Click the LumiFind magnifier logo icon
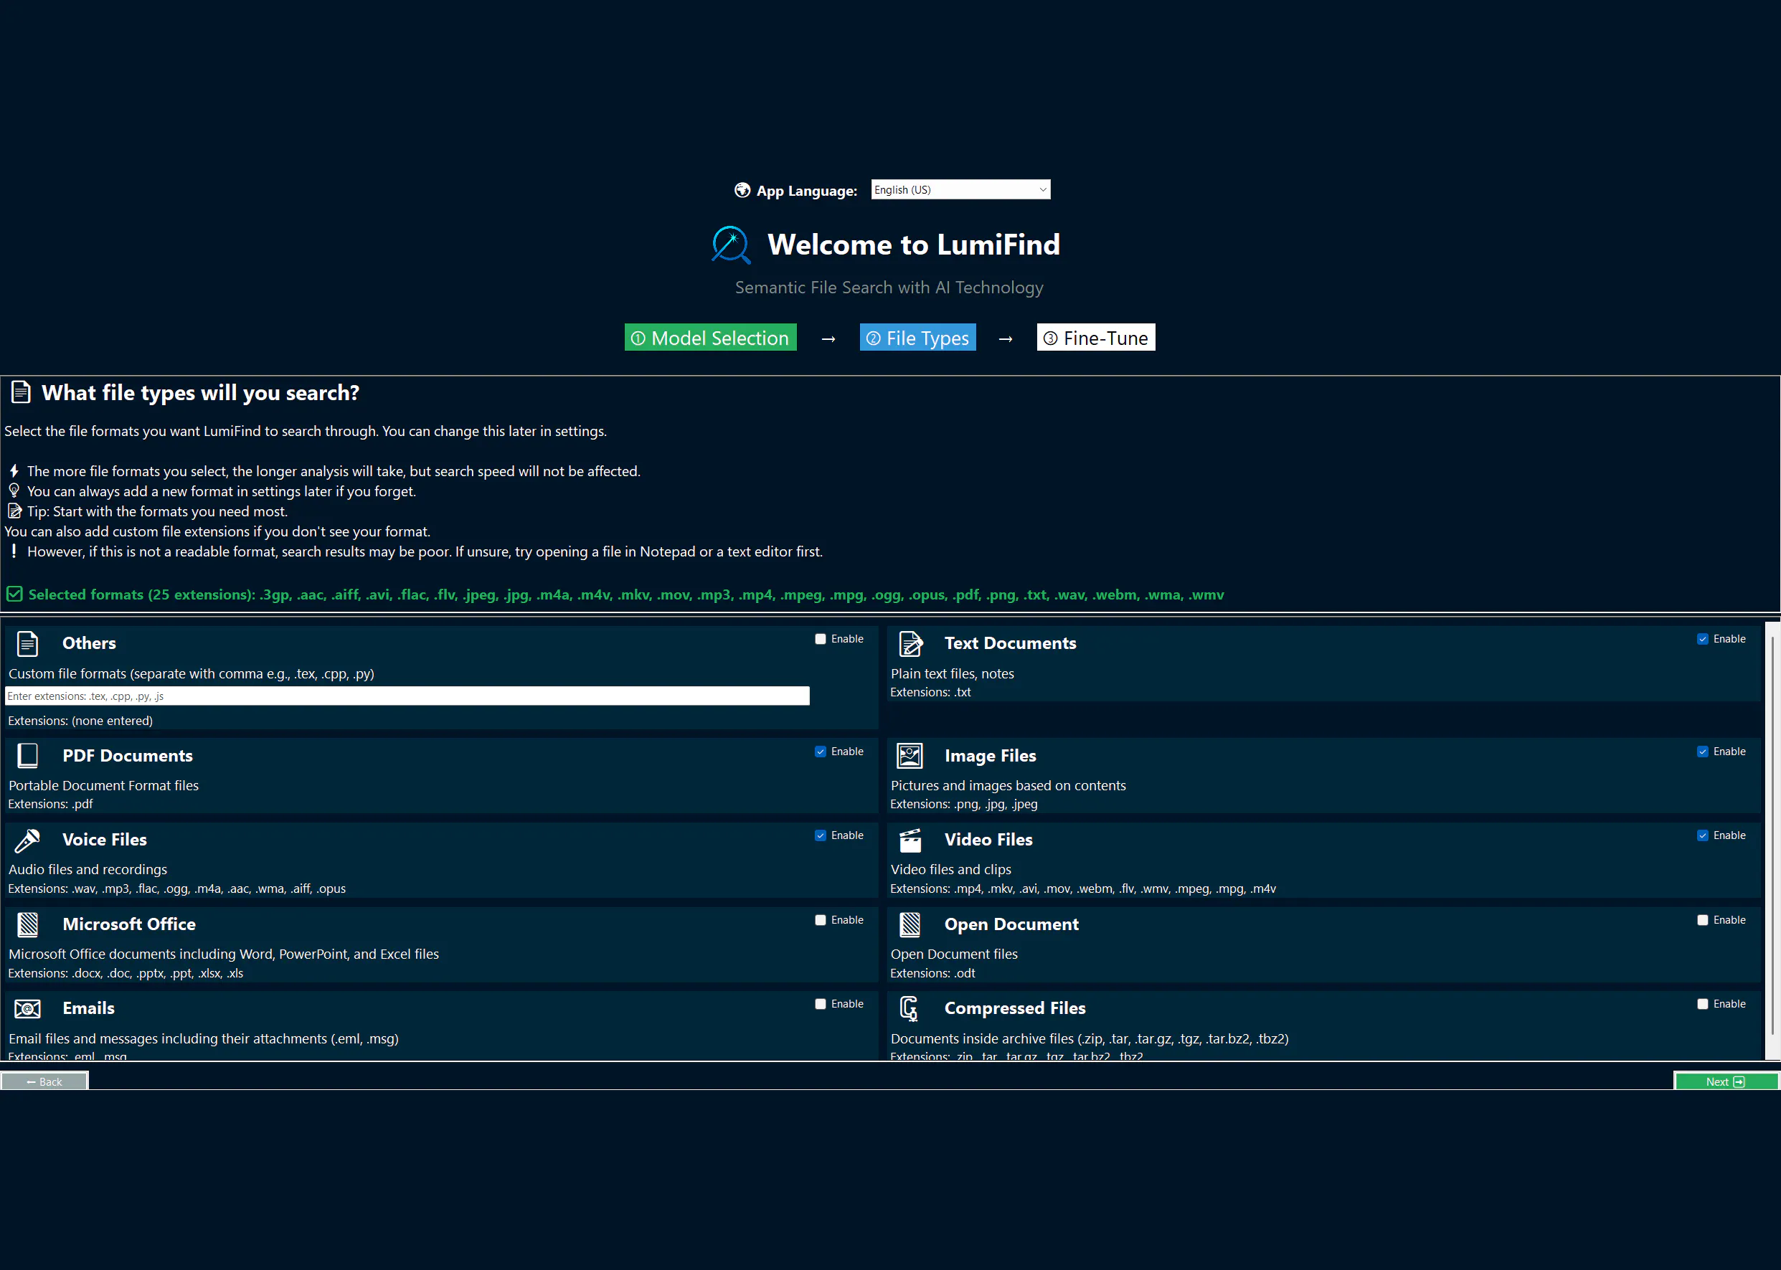Screen dimensions: 1781x1270 (730, 245)
